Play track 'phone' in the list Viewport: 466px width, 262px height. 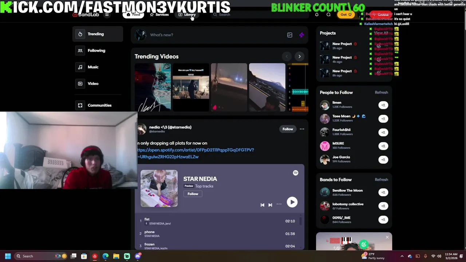pyautogui.click(x=217, y=234)
